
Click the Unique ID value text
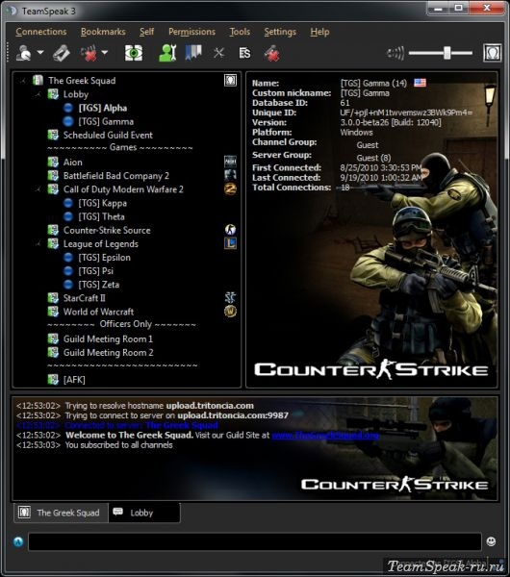coord(406,113)
